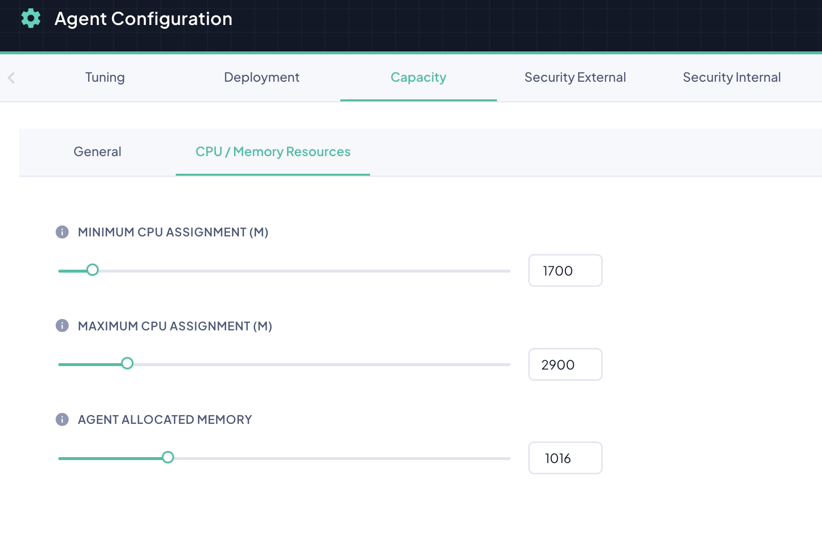The image size is (822, 533).
Task: Click the MINIMUM CPU ASSIGNMENT (M) label
Action: coord(173,232)
